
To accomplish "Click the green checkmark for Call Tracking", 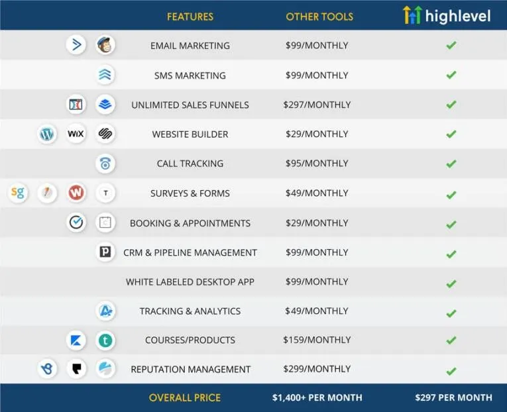I will coord(451,164).
